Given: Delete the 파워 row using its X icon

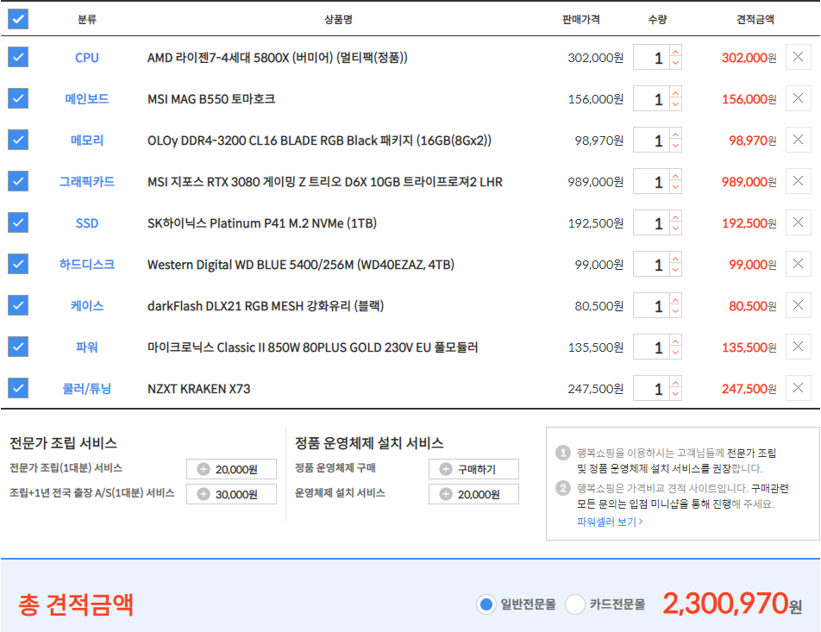Looking at the screenshot, I should pos(798,347).
